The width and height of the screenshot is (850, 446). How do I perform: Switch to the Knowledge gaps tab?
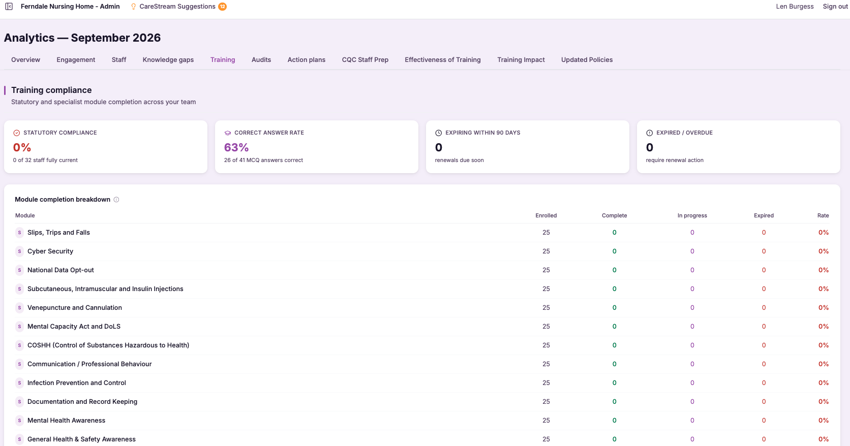tap(168, 60)
